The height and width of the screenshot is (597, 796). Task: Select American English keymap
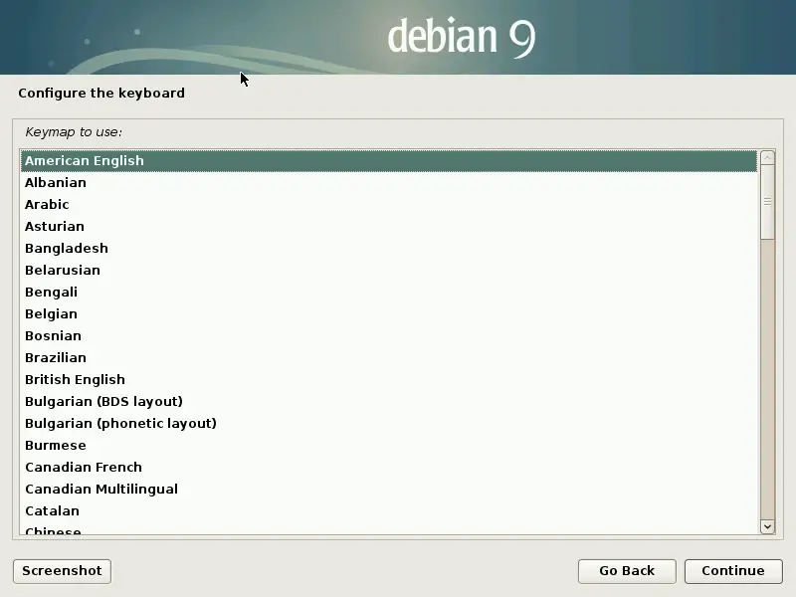point(85,161)
